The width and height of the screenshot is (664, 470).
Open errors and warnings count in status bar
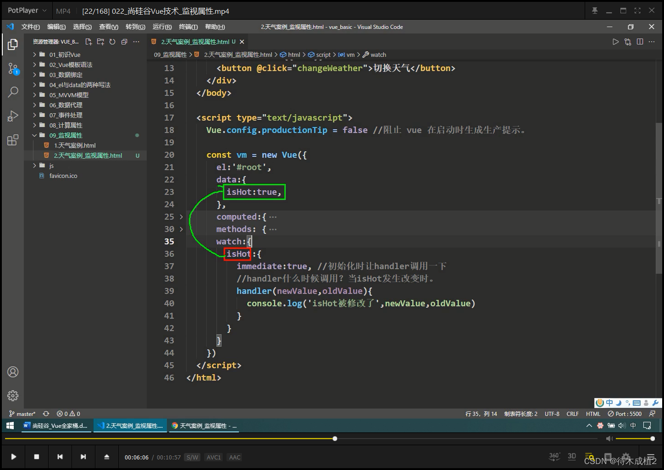[68, 414]
